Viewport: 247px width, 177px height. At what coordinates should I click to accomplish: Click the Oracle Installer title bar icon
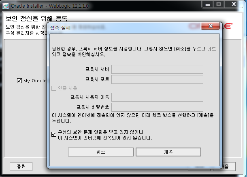6,6
